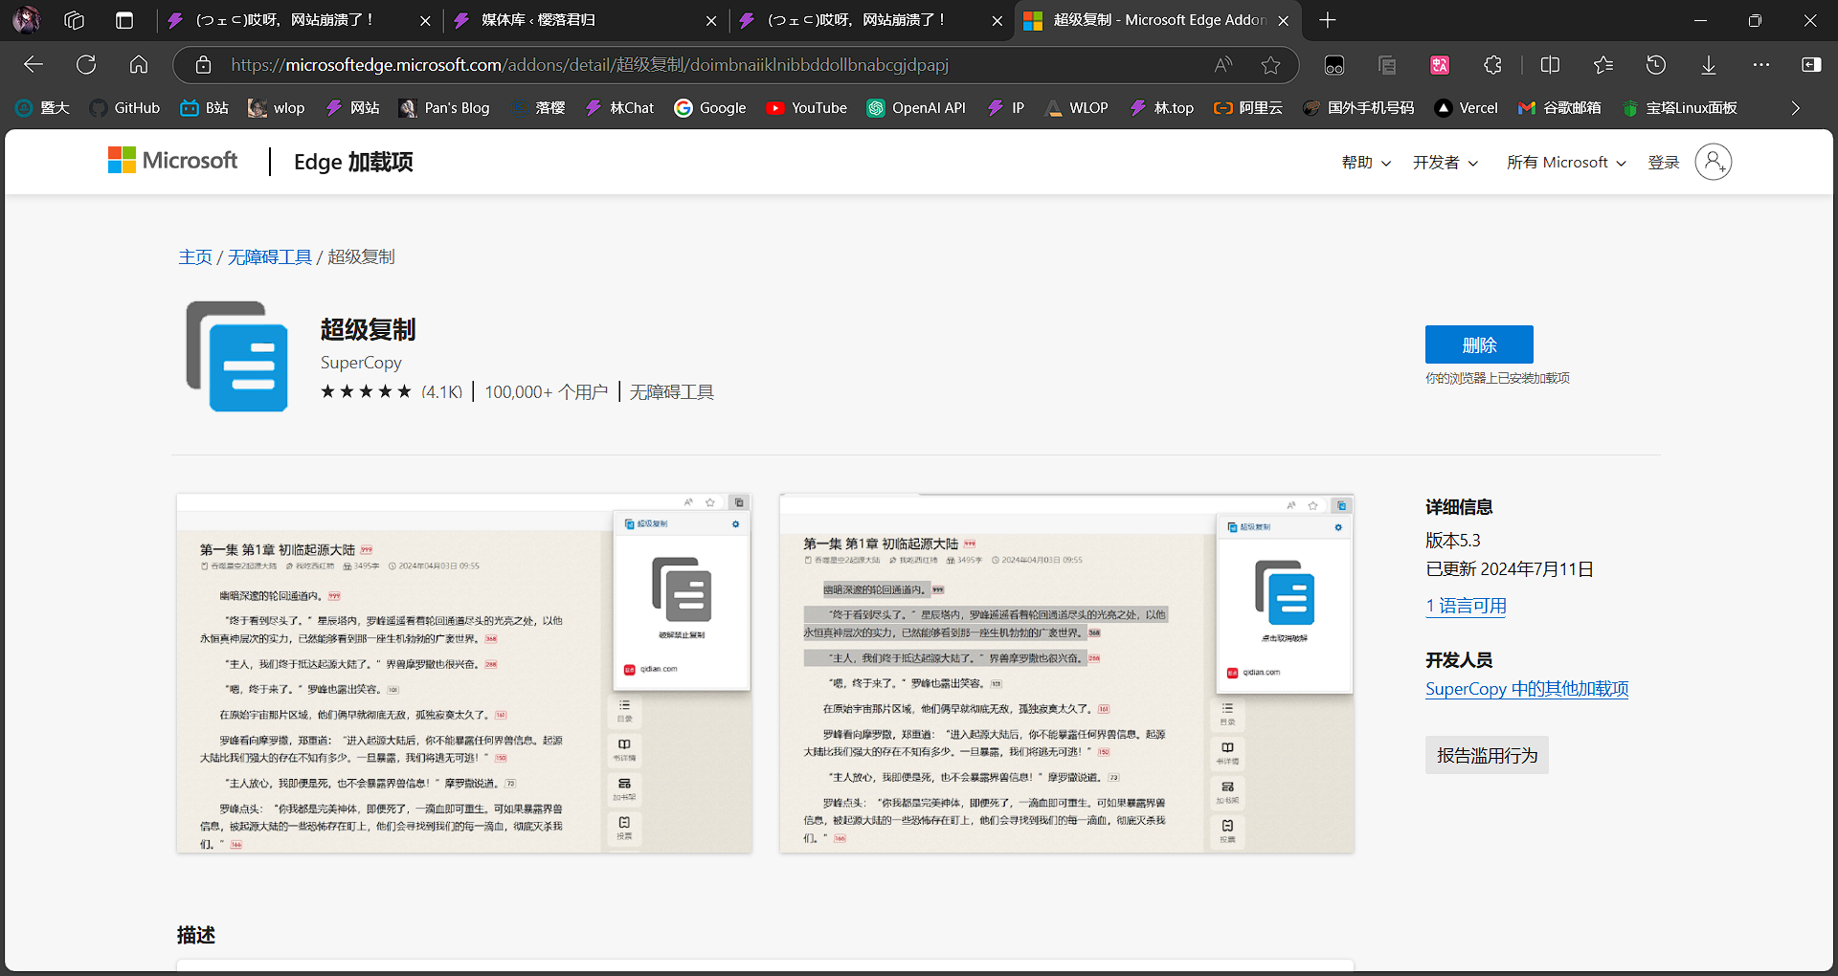Open the 谷歌邮箱 bookmark
The height and width of the screenshot is (976, 1838).
click(x=1559, y=108)
